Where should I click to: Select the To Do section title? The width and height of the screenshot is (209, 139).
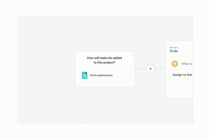coord(174,51)
